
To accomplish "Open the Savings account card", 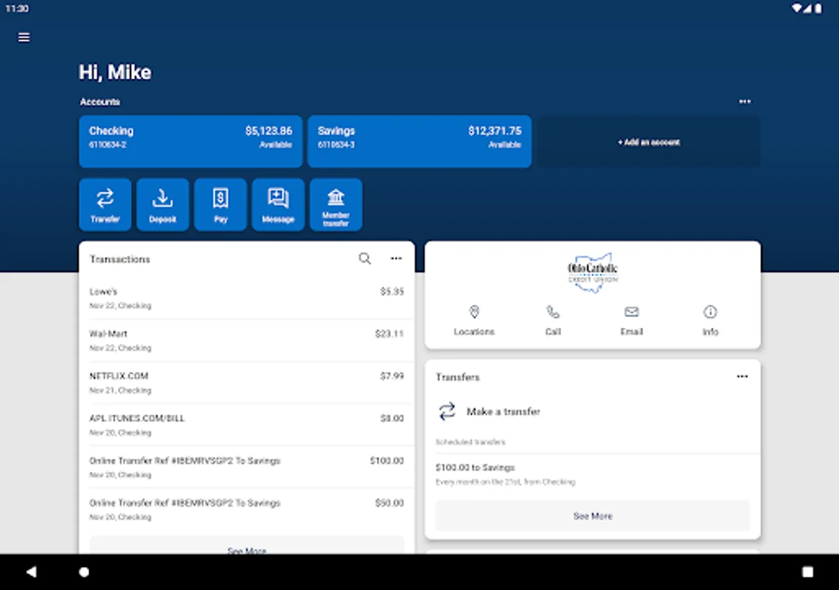I will [x=419, y=141].
